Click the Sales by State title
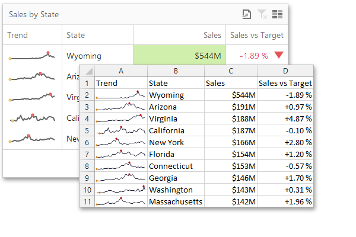Image resolution: width=356 pixels, height=237 pixels. pyautogui.click(x=34, y=14)
